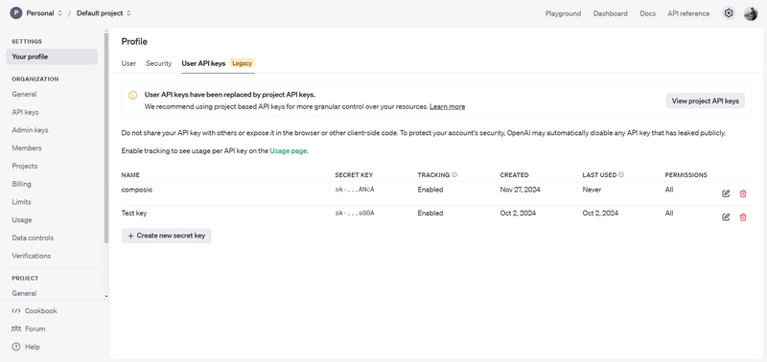Open the user avatar menu

tap(751, 13)
